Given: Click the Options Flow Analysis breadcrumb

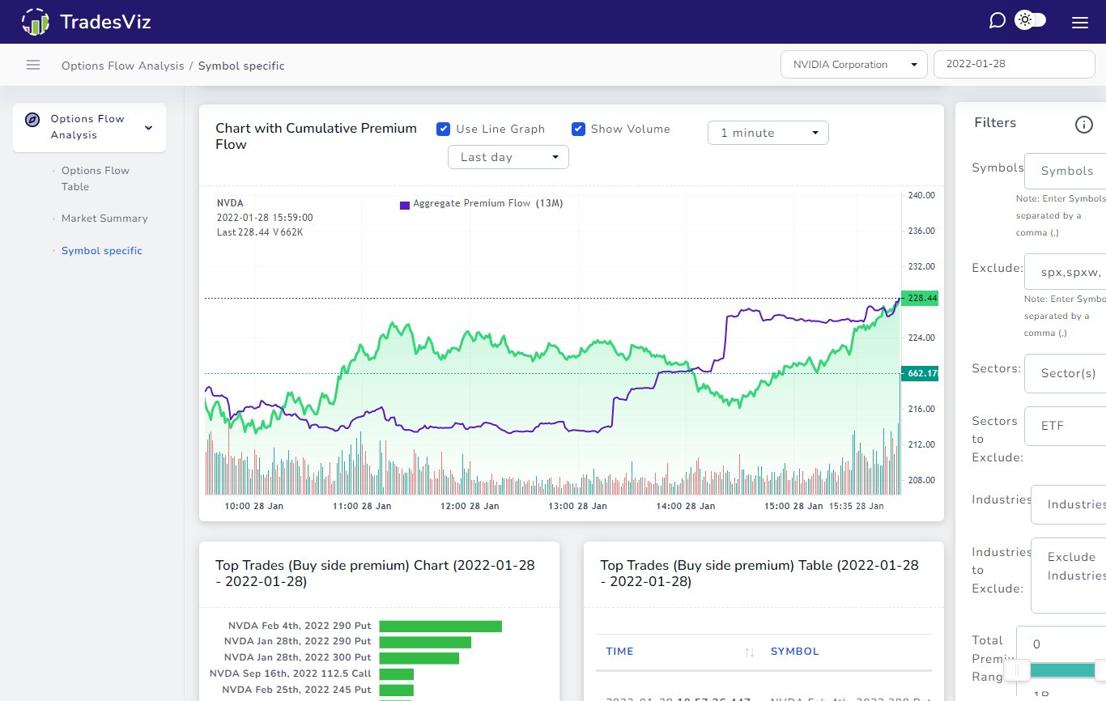Looking at the screenshot, I should (x=123, y=66).
